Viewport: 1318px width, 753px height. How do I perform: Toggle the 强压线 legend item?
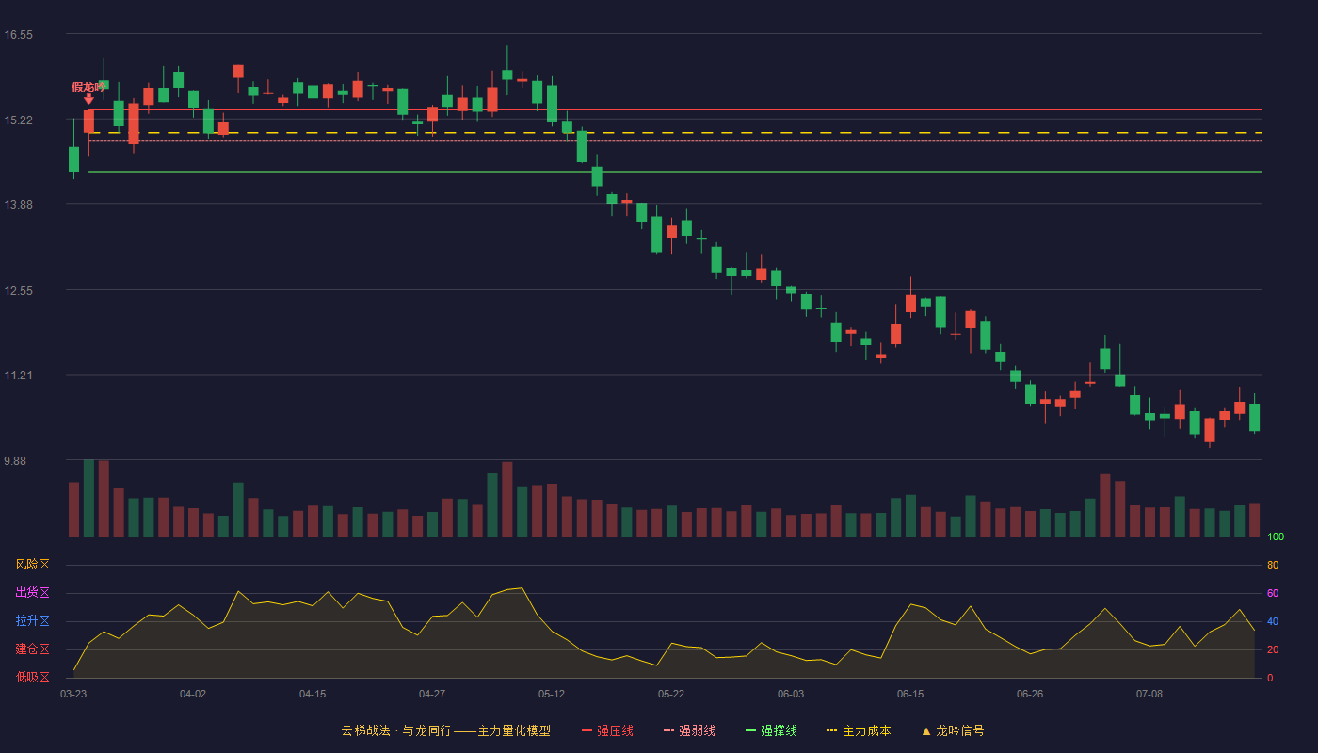[x=607, y=730]
